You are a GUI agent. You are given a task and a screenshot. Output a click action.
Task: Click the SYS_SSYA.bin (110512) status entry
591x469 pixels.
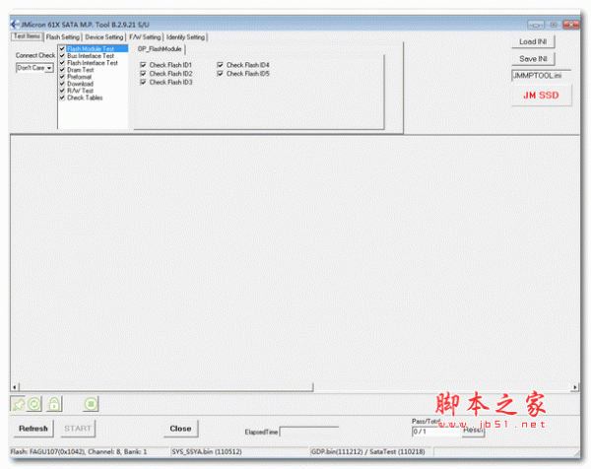pyautogui.click(x=239, y=451)
